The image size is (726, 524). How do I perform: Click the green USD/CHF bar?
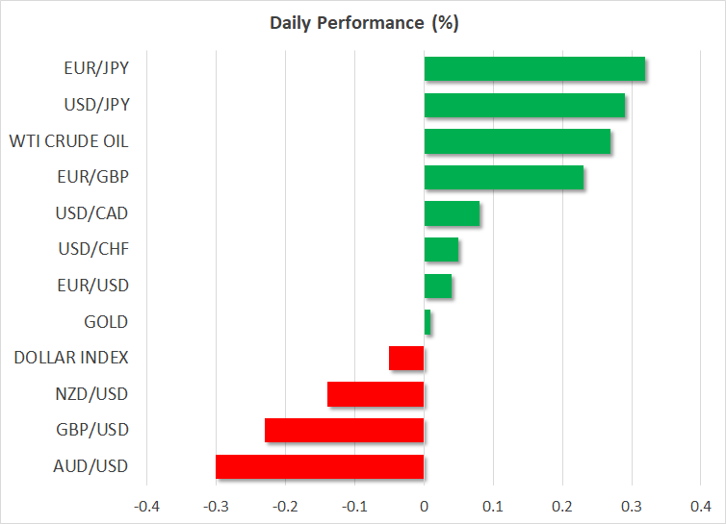441,250
